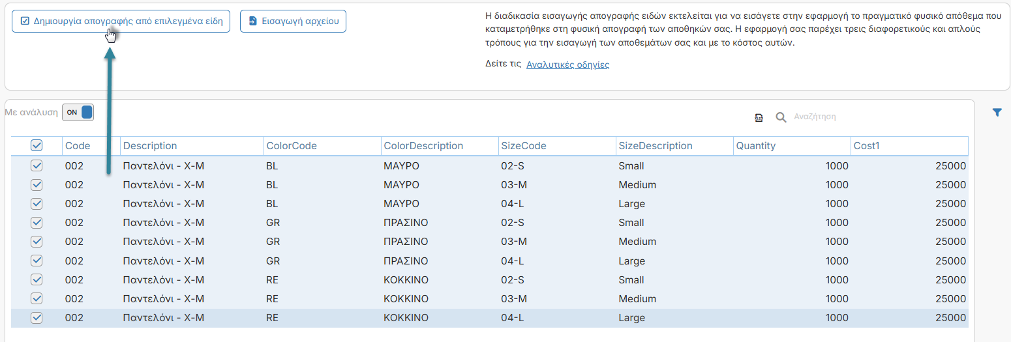Sort by the Quantity column header
Image resolution: width=1011 pixels, height=342 pixels.
[756, 146]
